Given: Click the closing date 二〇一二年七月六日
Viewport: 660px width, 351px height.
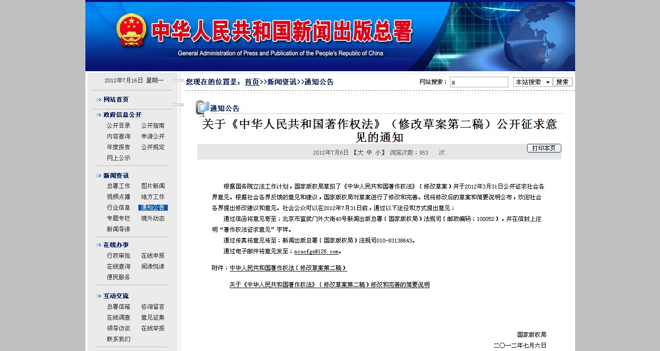Looking at the screenshot, I should pos(520,346).
